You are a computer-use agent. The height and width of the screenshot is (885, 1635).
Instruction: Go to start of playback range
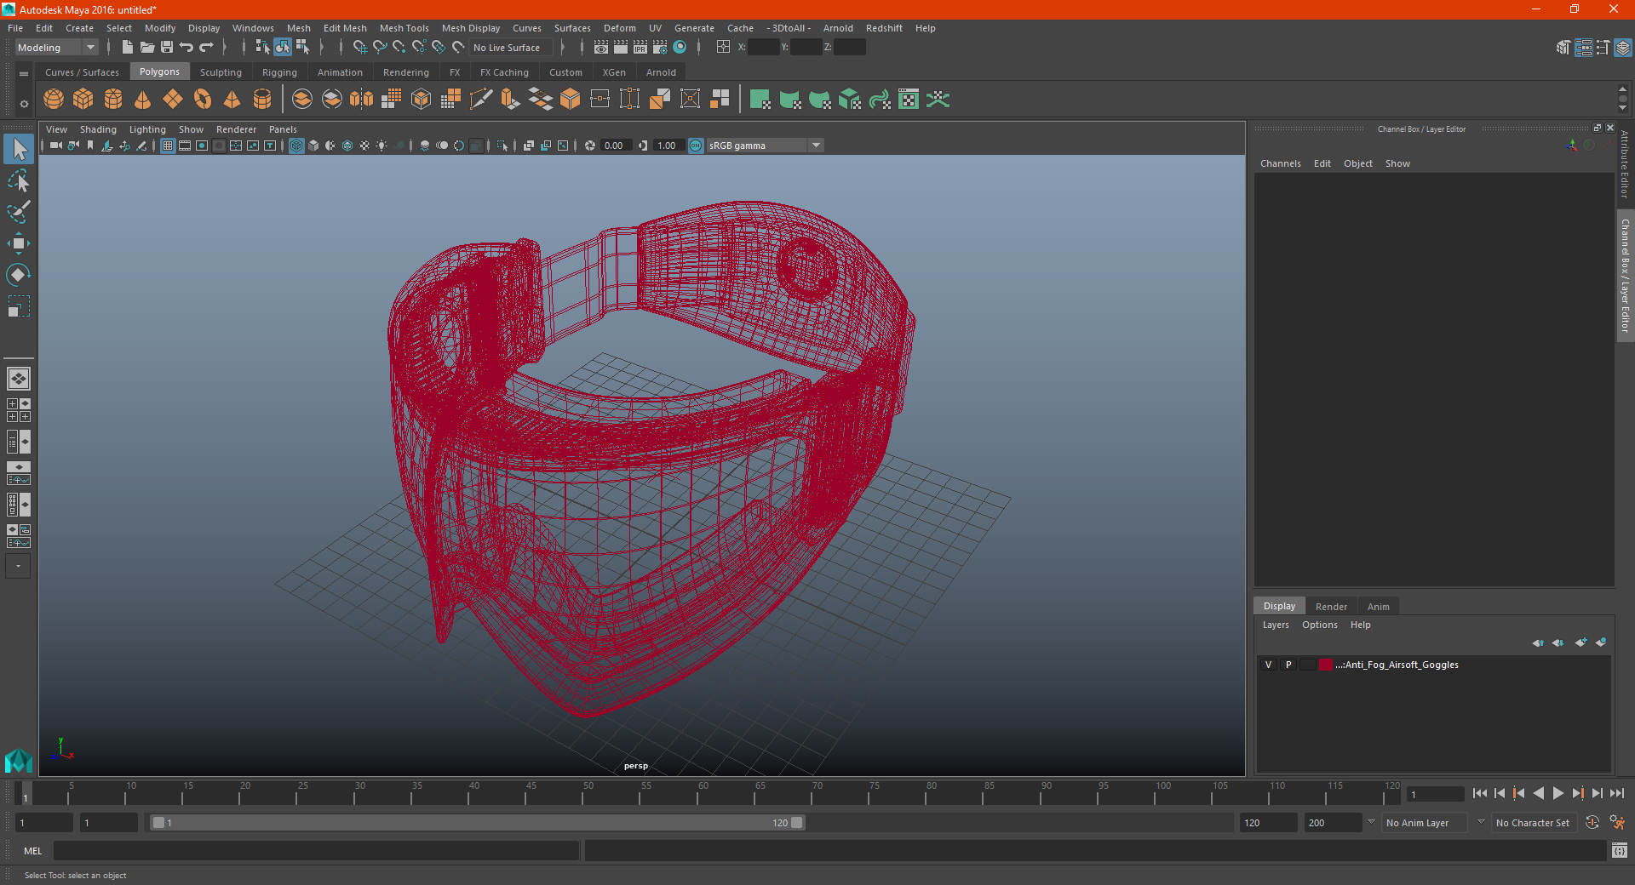click(1480, 793)
